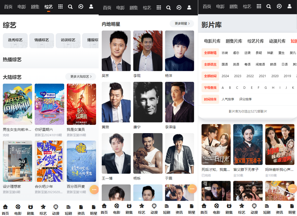Viewport: 297px width, 216px height.
Task: Switch to 综艺片库 tab
Action: (256, 41)
